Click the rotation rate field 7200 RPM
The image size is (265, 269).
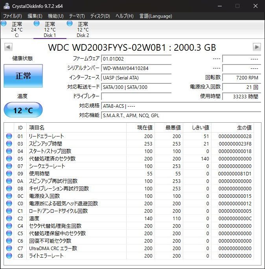pyautogui.click(x=242, y=78)
